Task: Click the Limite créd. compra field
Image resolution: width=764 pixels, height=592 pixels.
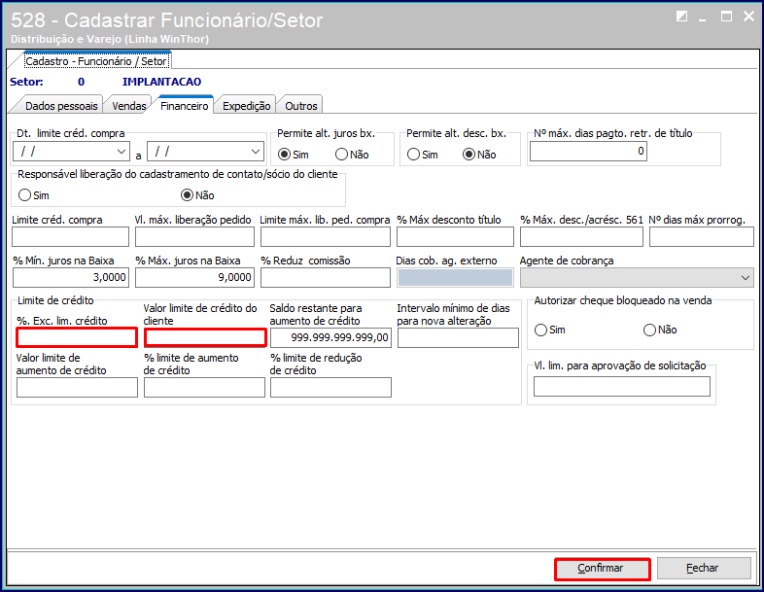Action: pos(70,237)
